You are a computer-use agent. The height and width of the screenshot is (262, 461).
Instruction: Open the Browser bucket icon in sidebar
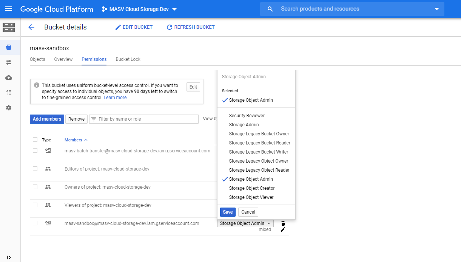click(9, 47)
